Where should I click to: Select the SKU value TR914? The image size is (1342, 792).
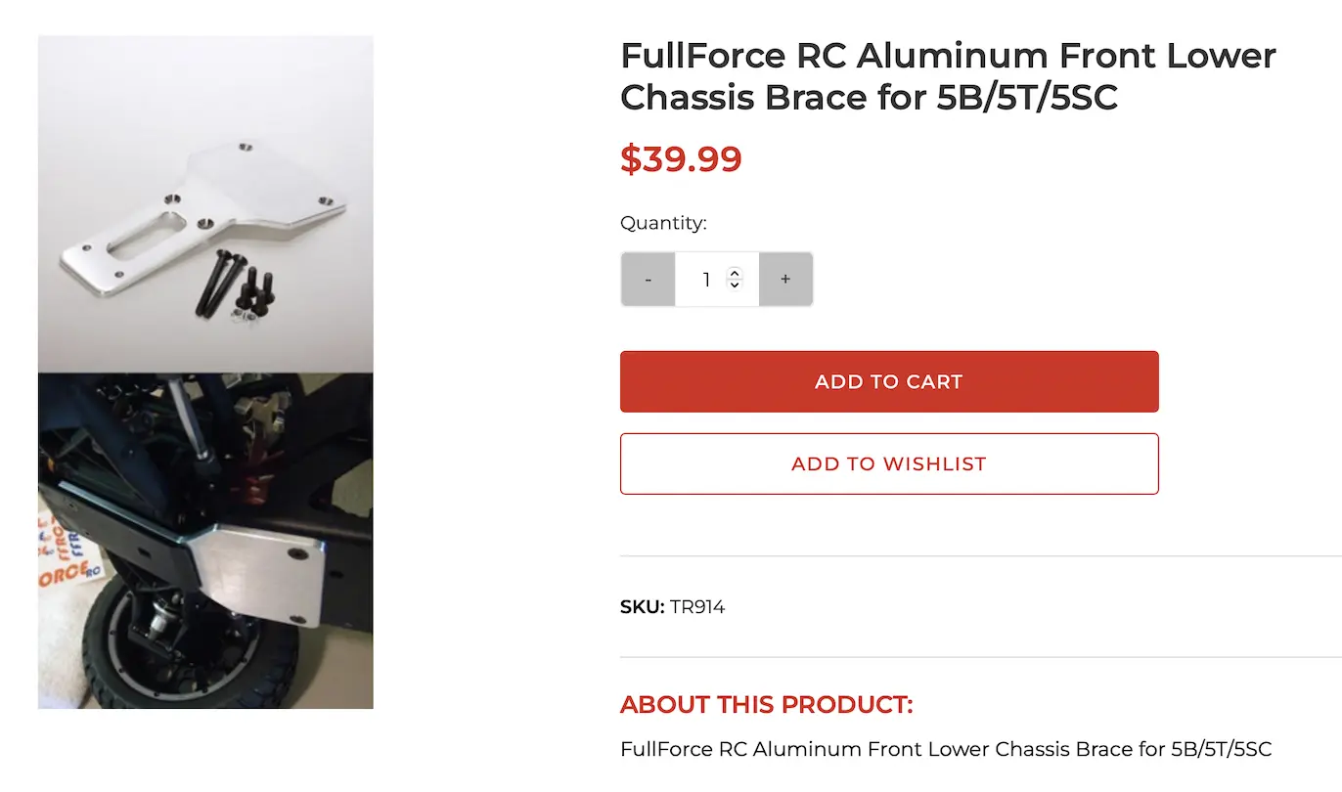(697, 607)
